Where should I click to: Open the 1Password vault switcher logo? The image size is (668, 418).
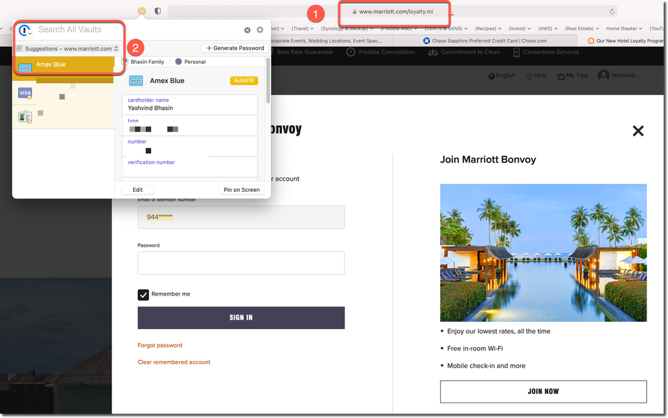click(25, 31)
